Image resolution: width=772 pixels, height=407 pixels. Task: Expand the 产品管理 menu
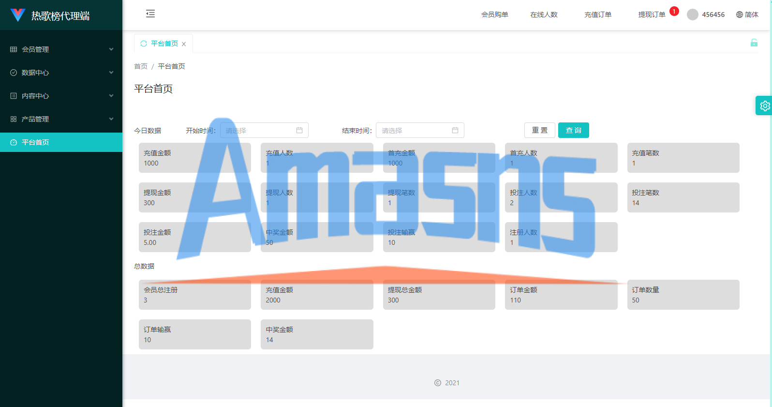coord(61,119)
